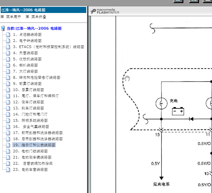
Task: Open 4、天窗线路图 entry
Action: (25, 53)
